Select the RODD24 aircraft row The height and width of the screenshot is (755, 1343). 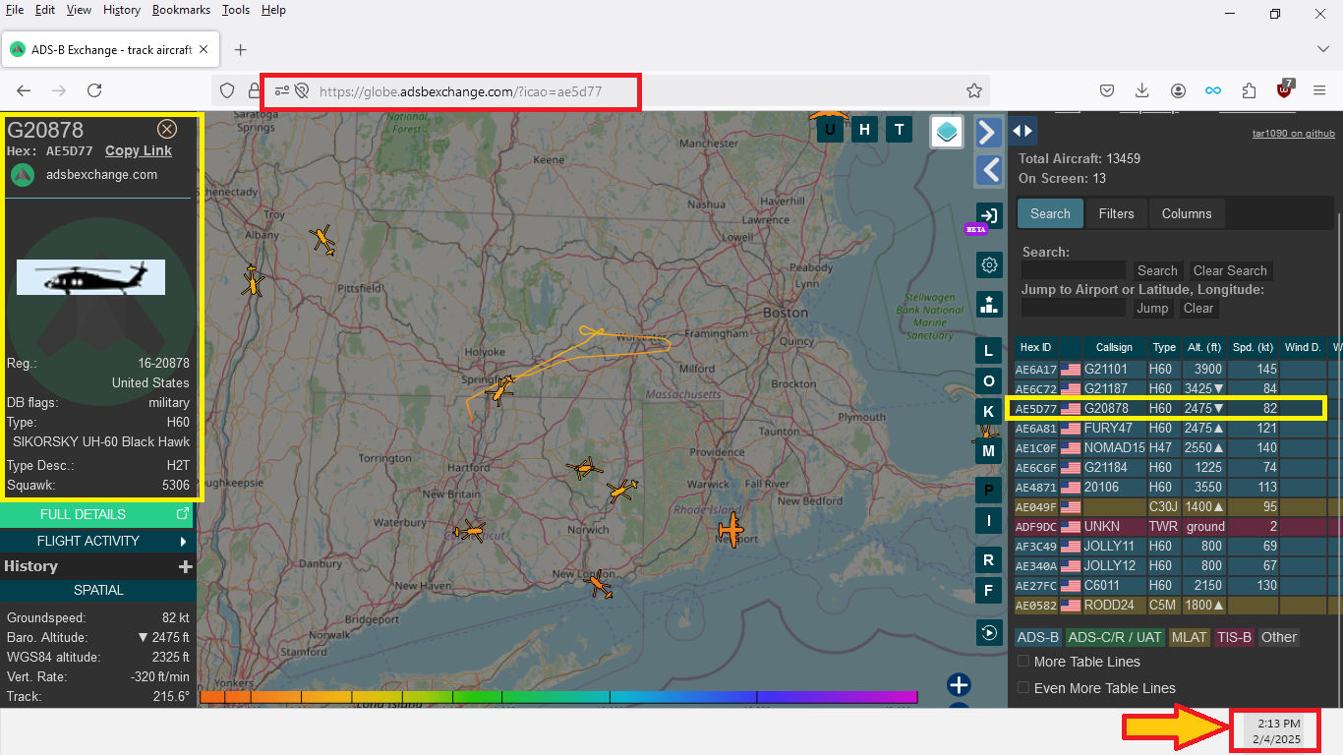[x=1176, y=605]
